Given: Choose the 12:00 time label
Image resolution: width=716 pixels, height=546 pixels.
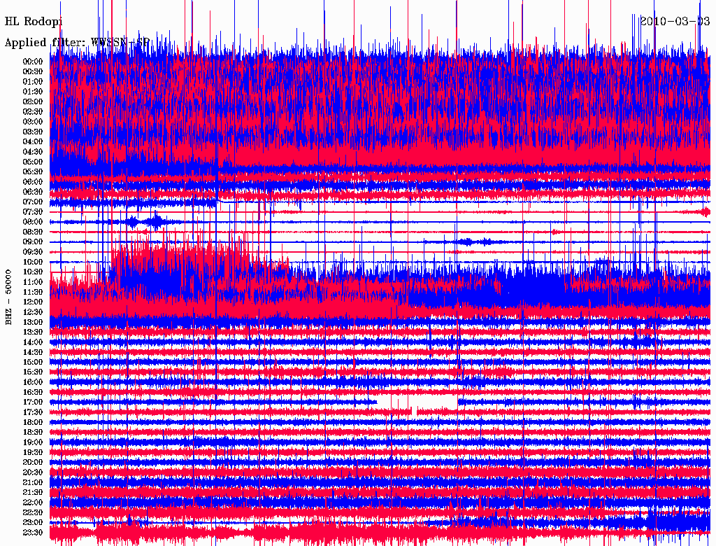Looking at the screenshot, I should click(33, 302).
